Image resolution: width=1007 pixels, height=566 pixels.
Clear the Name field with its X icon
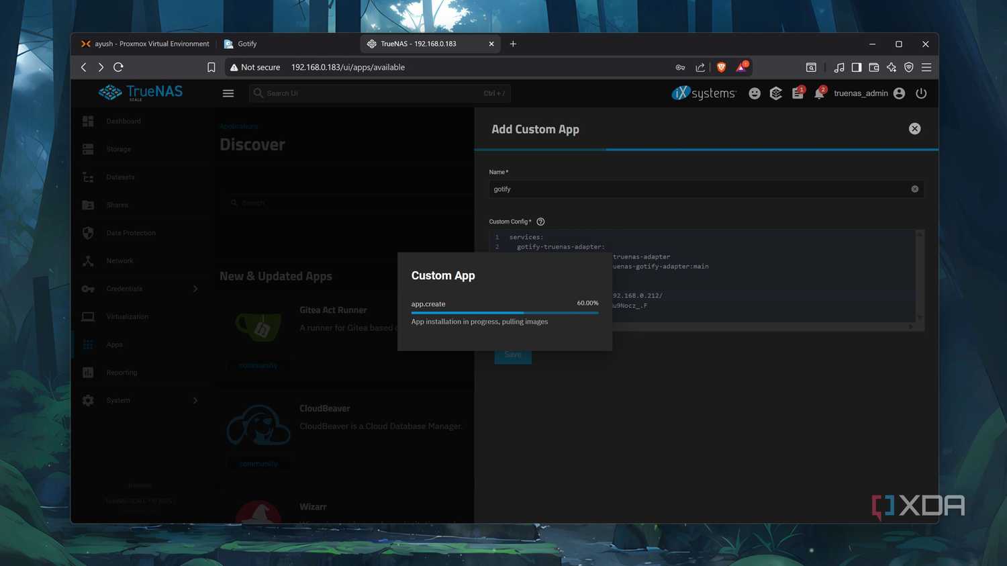[914, 189]
